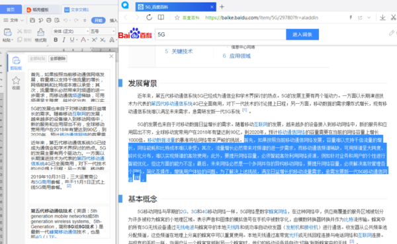Click the Copy button in ribbon
The width and height of the screenshot is (397, 244).
tap(24, 40)
